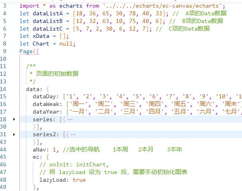This screenshot has width=242, height=191.
Task: Click the comment '//选中的导航'
Action: click(x=81, y=149)
